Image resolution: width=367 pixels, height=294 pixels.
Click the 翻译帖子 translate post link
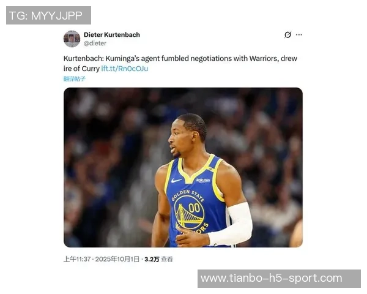tap(75, 79)
